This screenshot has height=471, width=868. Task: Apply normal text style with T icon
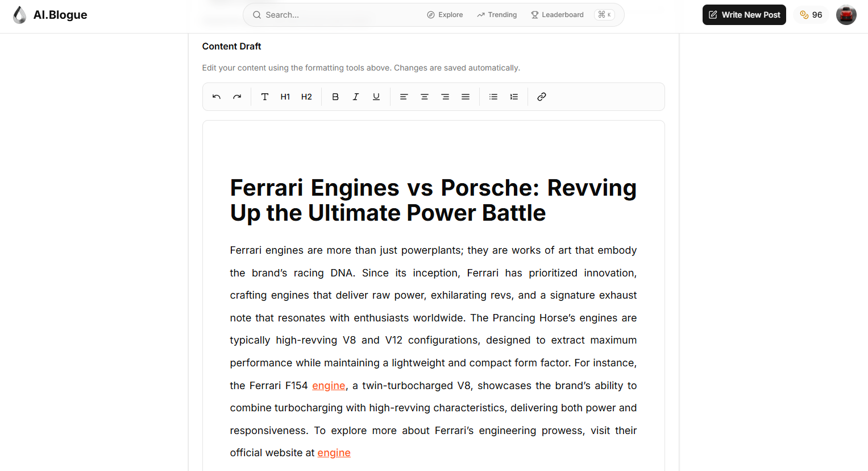pyautogui.click(x=265, y=97)
